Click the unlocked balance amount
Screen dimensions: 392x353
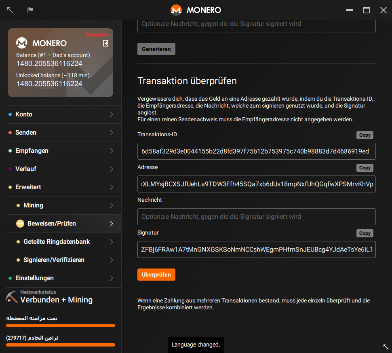pos(49,84)
